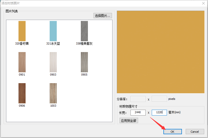Viewport: 208px width, 138px height.
Task: Pick the 0906 dark brown wood thumbnail
Action: pos(22,93)
